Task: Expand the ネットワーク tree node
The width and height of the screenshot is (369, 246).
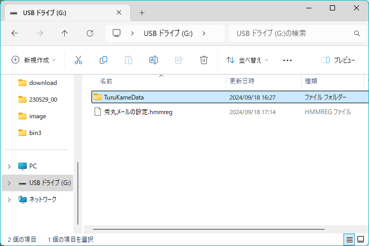Action: pyautogui.click(x=9, y=200)
